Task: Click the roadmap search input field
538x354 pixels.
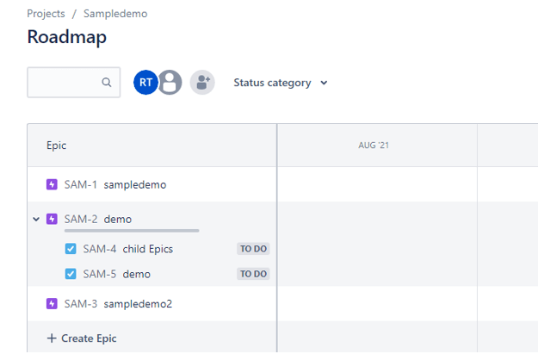Action: (65, 83)
